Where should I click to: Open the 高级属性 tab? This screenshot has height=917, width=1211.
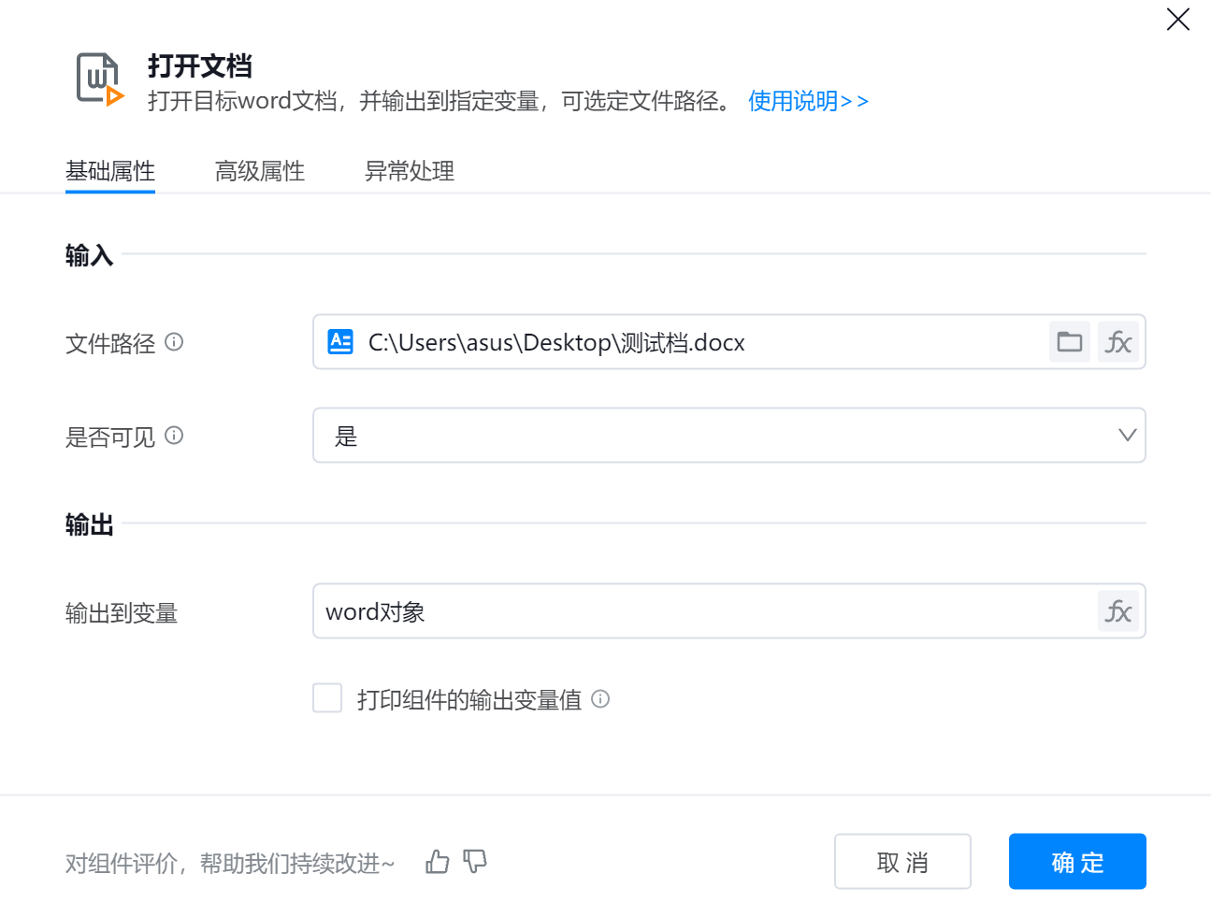(x=260, y=171)
